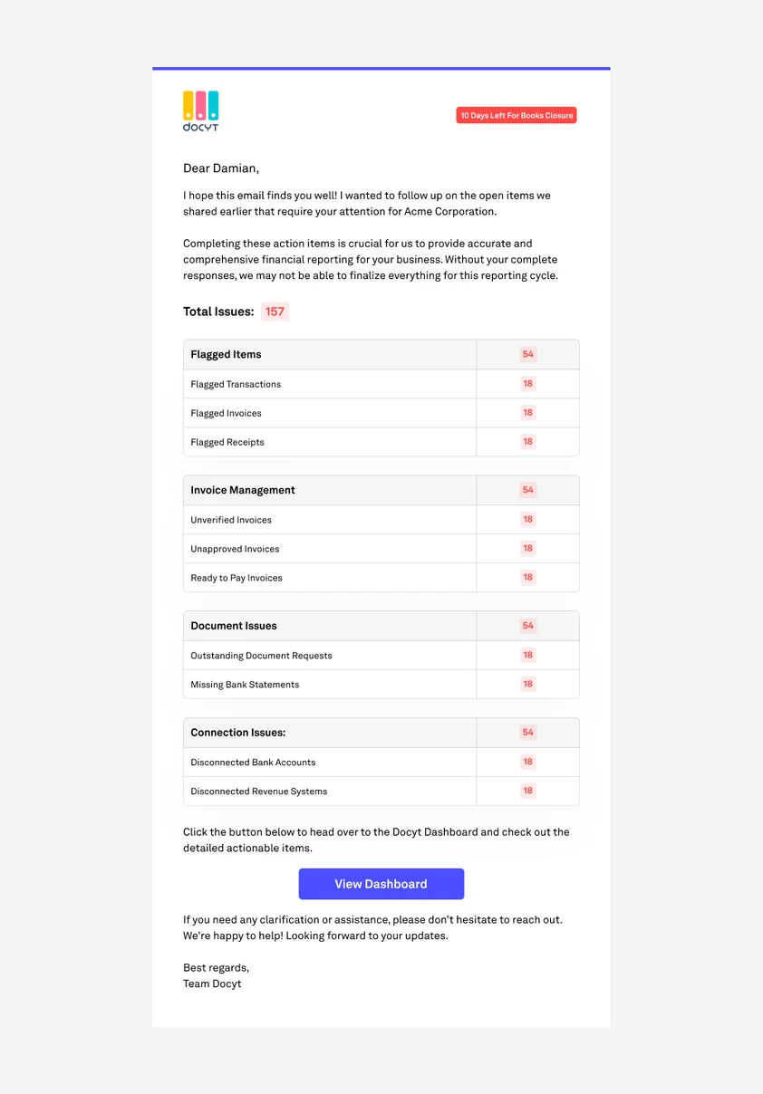Select the Flagged Items section header
The height and width of the screenshot is (1094, 763).
226,355
